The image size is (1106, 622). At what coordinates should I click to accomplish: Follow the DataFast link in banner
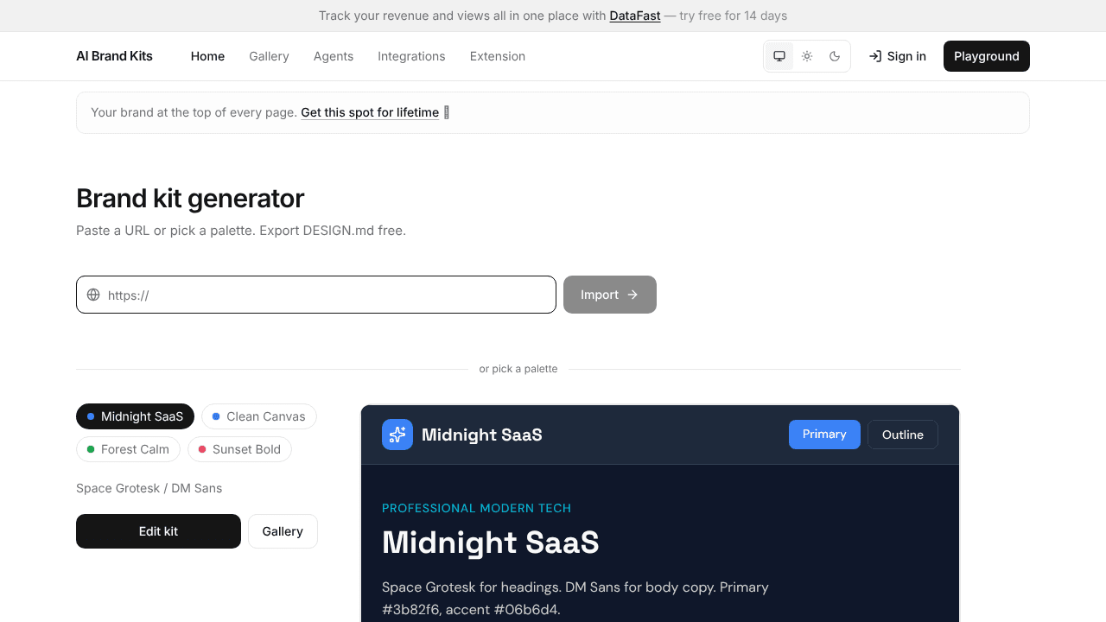(x=635, y=16)
